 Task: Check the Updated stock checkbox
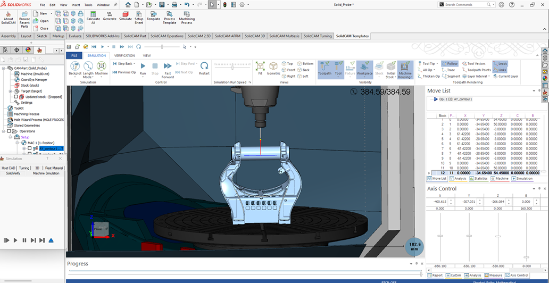pos(16,97)
